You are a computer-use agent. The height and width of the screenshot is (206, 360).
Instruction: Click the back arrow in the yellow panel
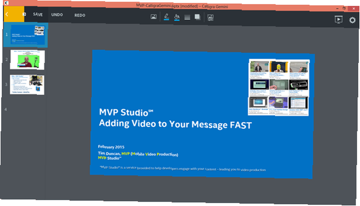tap(7, 14)
